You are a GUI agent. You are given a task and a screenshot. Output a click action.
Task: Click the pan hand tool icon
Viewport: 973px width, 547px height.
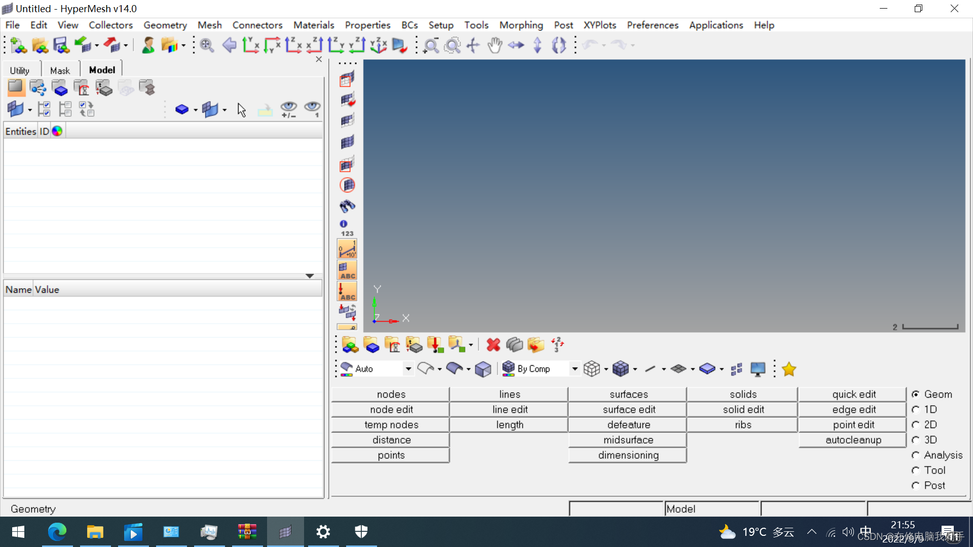pos(495,46)
